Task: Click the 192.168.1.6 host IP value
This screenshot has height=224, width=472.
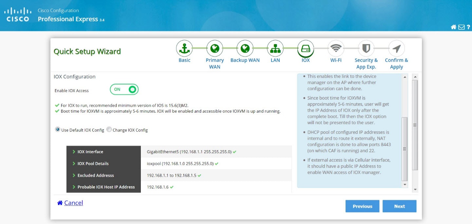Action: click(158, 187)
